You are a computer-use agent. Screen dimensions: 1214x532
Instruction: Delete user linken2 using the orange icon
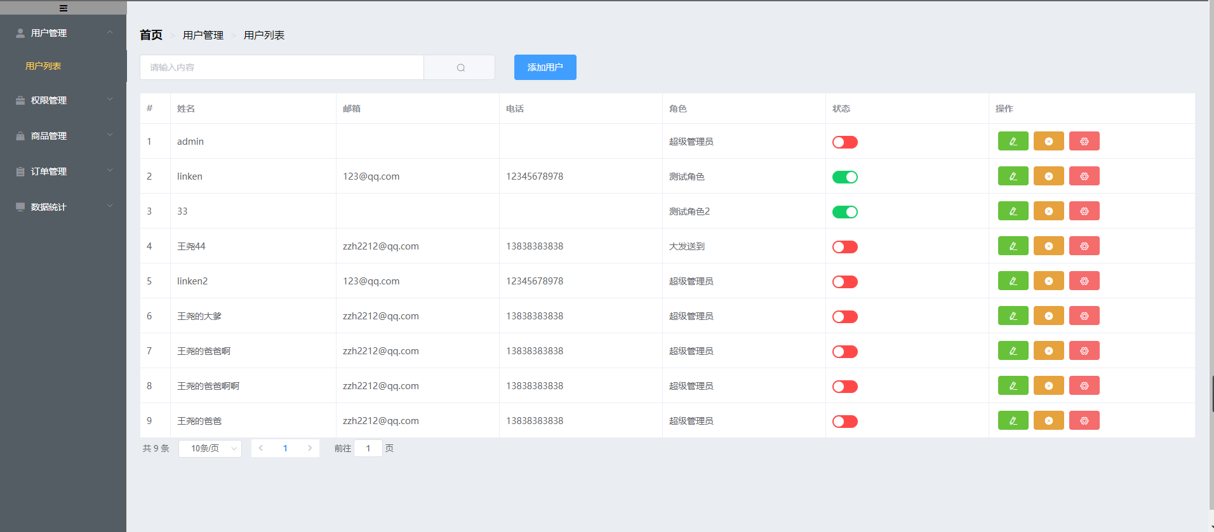(1048, 281)
